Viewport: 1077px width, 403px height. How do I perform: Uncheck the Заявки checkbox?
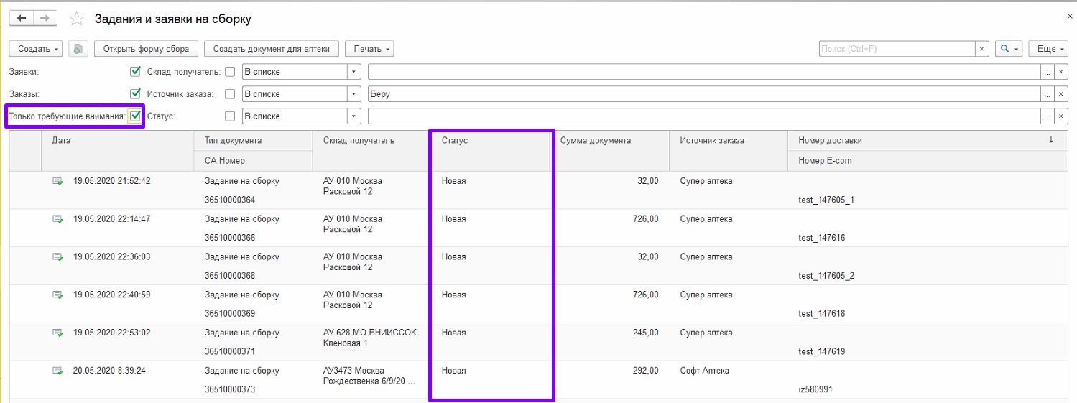click(135, 72)
